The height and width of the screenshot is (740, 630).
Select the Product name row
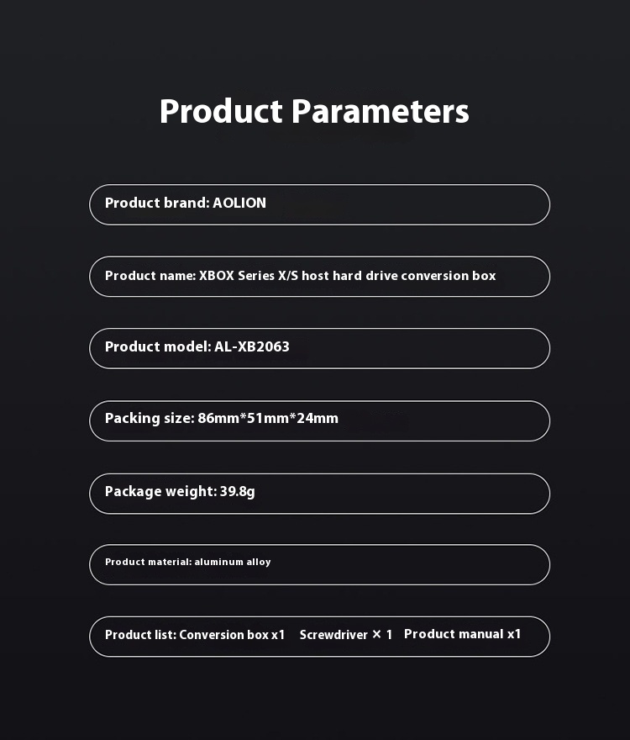319,276
